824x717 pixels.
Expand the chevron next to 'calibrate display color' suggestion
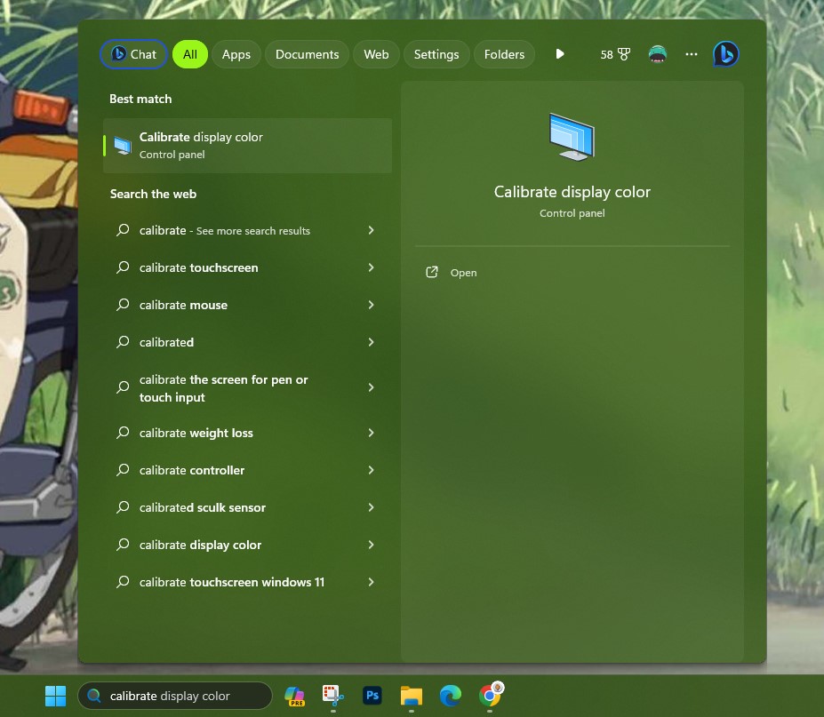[371, 544]
